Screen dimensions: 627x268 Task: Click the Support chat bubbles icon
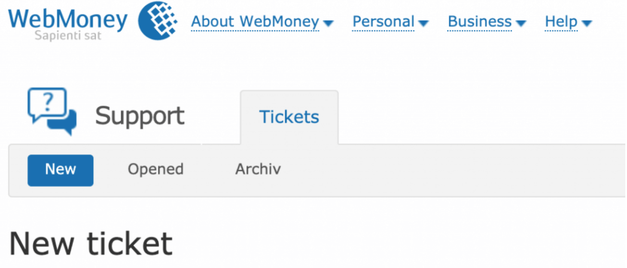pyautogui.click(x=52, y=111)
